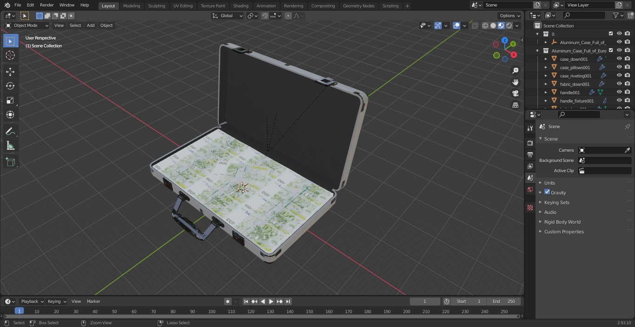The width and height of the screenshot is (635, 327).
Task: Hide case_down001 using its eye icon
Action: tap(619, 59)
